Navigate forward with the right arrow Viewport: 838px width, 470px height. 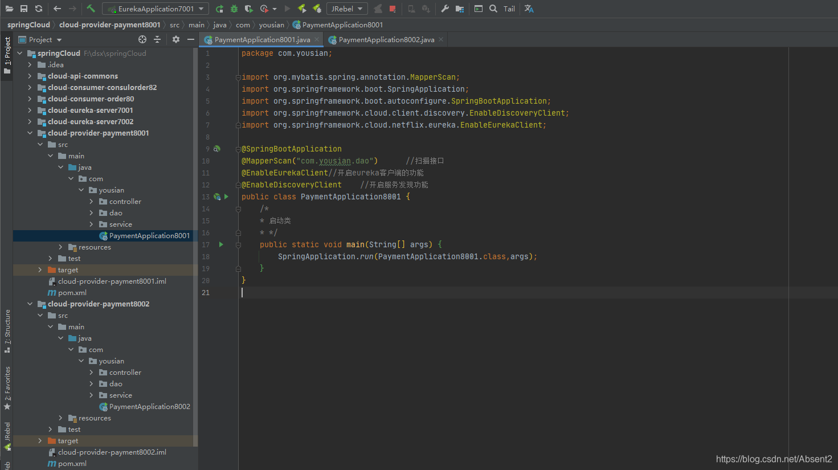tap(72, 9)
